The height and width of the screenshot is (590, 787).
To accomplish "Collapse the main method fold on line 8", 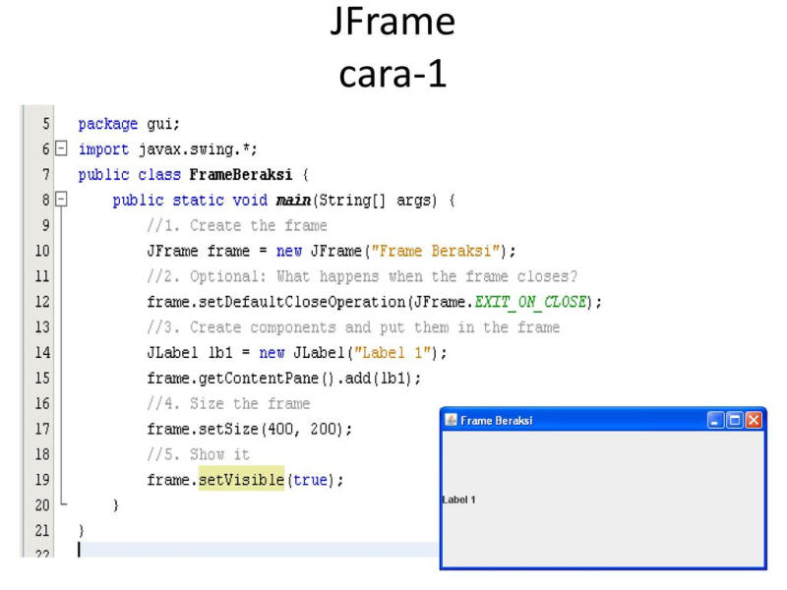I will pyautogui.click(x=61, y=200).
